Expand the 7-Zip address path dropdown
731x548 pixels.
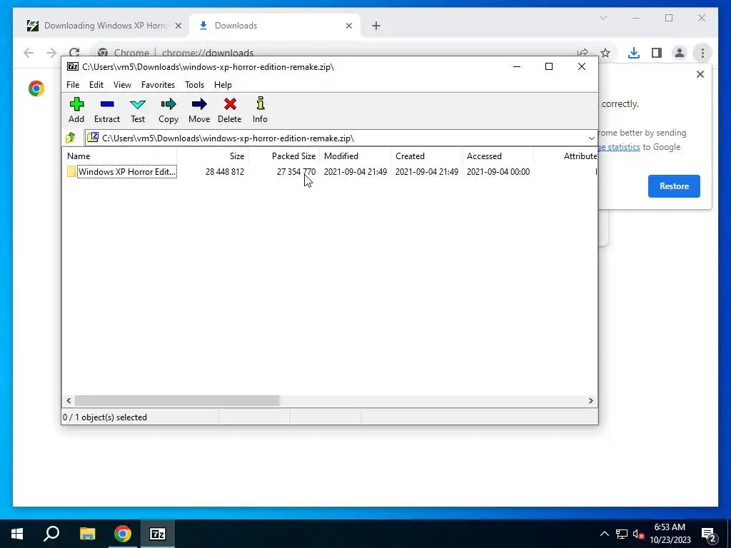(591, 138)
